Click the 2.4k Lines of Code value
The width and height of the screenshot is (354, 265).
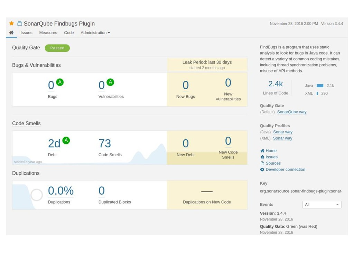pos(276,84)
